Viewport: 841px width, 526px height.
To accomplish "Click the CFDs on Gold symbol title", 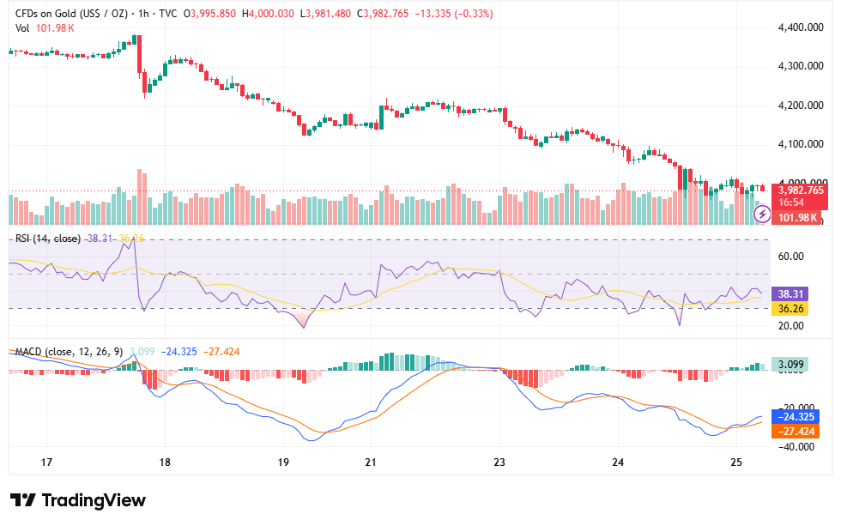I will pos(71,14).
